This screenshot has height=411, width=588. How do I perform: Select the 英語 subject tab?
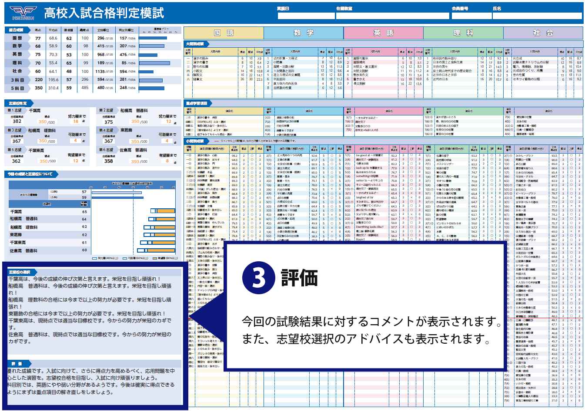tap(383, 33)
